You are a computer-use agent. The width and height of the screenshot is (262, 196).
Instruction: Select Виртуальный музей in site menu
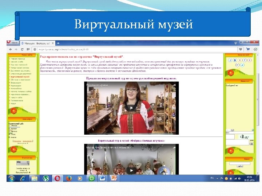[20, 77]
